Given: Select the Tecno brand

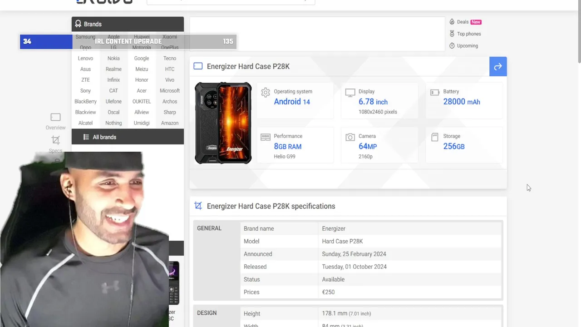Looking at the screenshot, I should pos(170,58).
